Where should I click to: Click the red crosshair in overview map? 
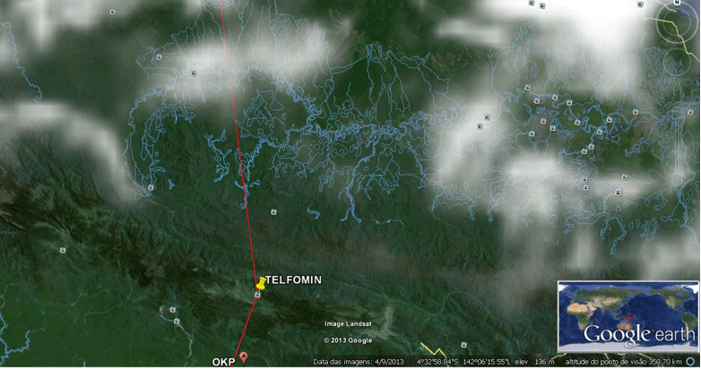(x=628, y=318)
